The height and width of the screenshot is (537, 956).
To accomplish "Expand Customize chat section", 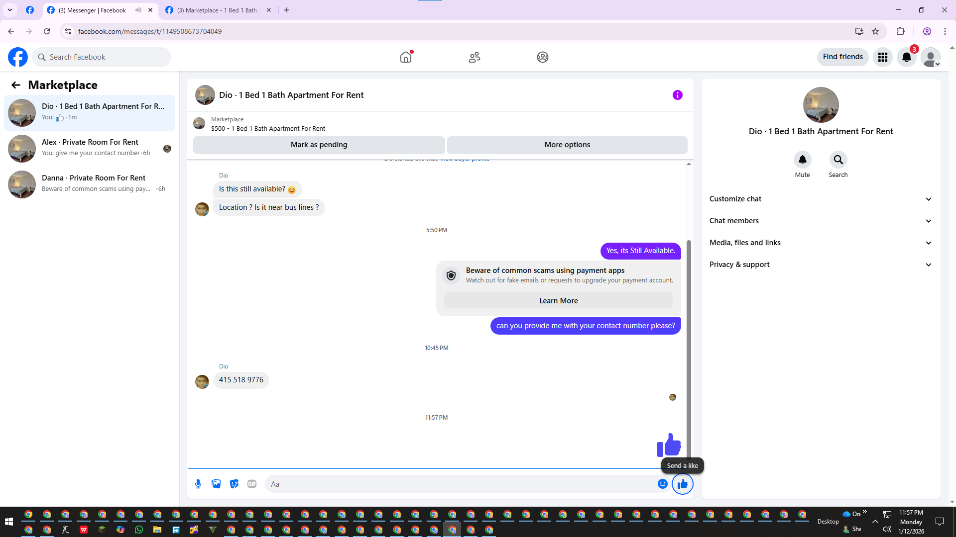I will (x=821, y=199).
